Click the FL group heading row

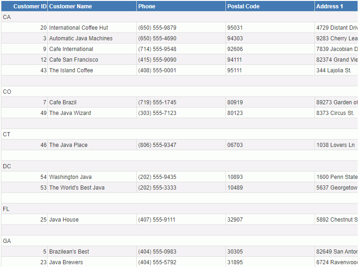[6, 209]
